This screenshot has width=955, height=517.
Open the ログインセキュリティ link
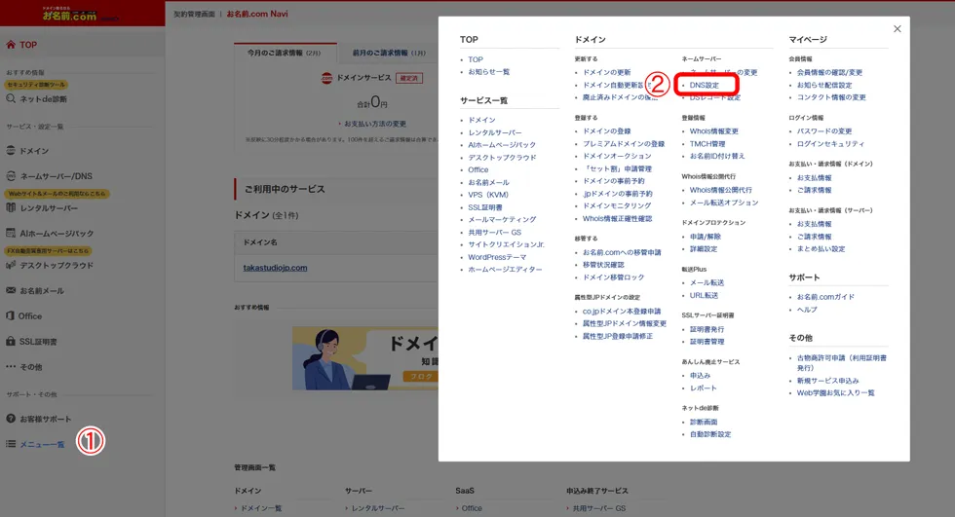(x=830, y=144)
